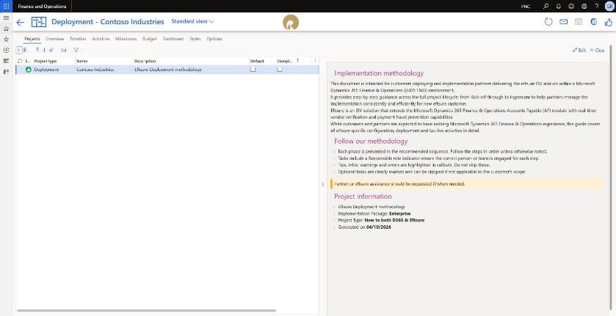This screenshot has width=616, height=316.
Task: Open the help question mark icon
Action: point(597,7)
